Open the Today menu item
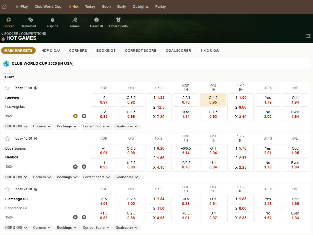Viewport: 313px width, 235px height. (x=90, y=7)
